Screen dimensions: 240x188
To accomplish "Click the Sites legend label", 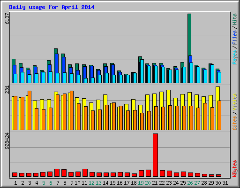I will (234, 123).
